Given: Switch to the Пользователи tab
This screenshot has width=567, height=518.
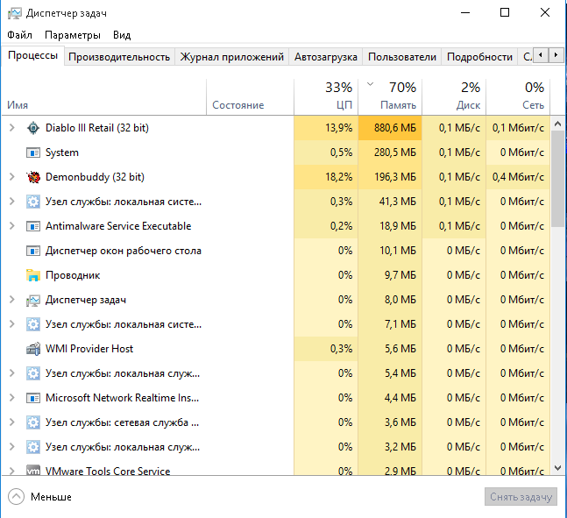Looking at the screenshot, I should [402, 57].
